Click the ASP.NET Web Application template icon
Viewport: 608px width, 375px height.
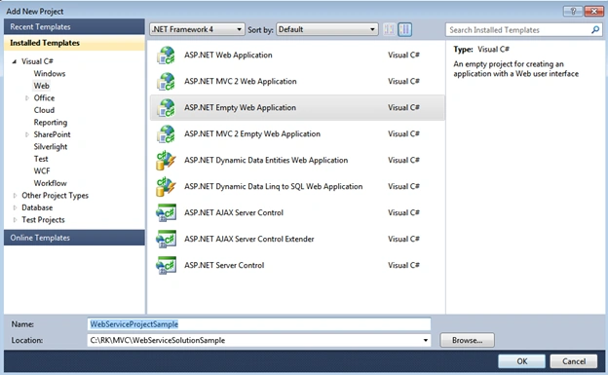pyautogui.click(x=166, y=56)
